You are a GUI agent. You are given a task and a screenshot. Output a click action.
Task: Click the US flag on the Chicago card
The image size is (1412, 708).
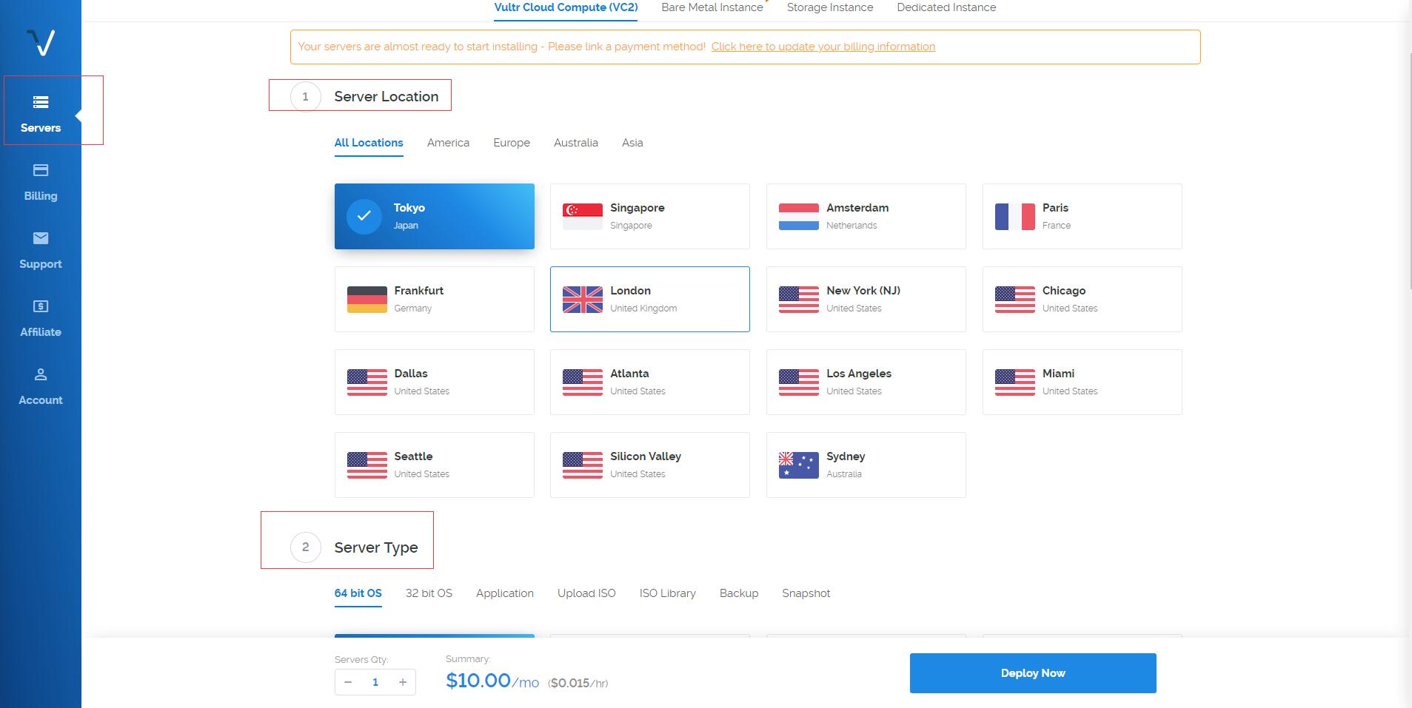click(x=1015, y=299)
